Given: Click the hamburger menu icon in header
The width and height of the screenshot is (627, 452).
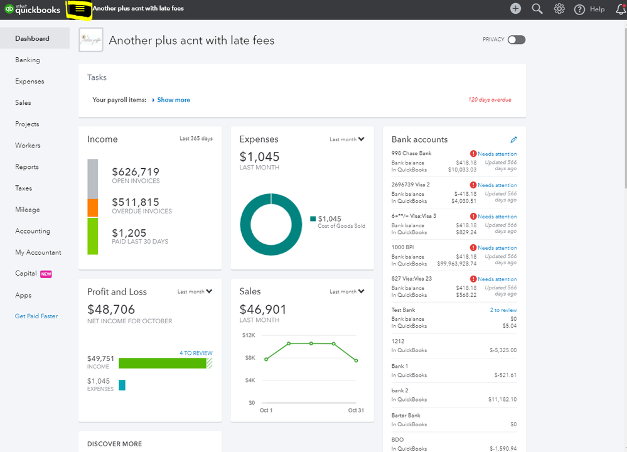Looking at the screenshot, I should pos(80,9).
